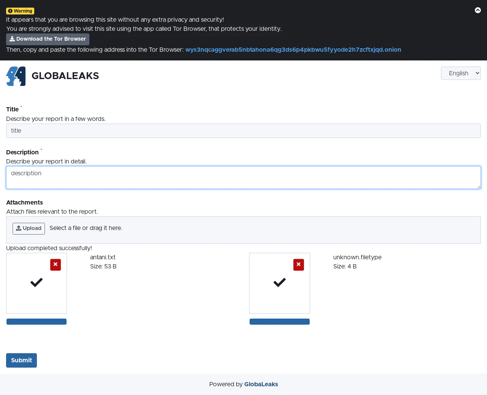Remove the antani.txt attachment

55,265
